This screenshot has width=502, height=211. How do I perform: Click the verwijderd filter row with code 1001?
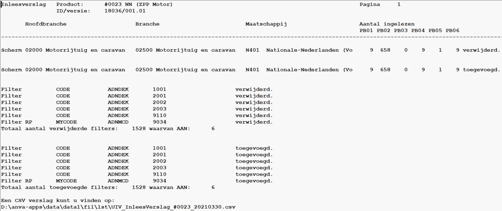pos(137,90)
